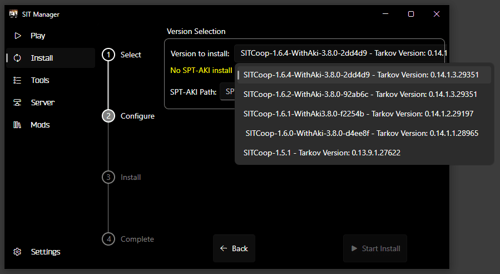The height and width of the screenshot is (274, 500).
Task: Click the SPT-AKI Path input field
Action: [227, 92]
